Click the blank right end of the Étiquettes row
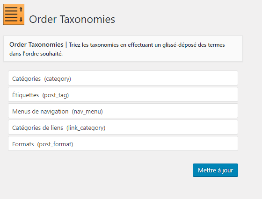This screenshot has width=262, height=199. click(x=217, y=94)
